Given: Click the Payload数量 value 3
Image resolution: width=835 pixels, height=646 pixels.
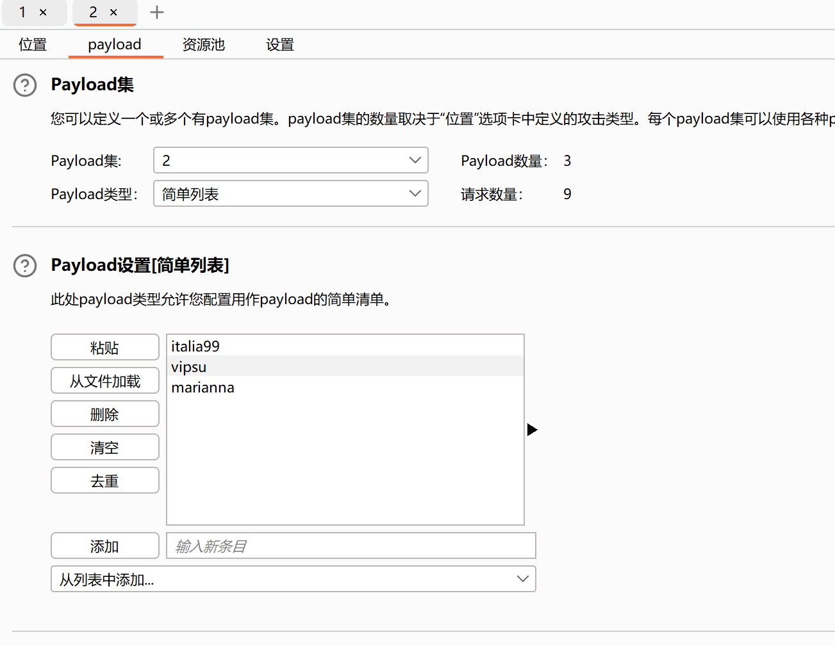Looking at the screenshot, I should click(x=567, y=161).
